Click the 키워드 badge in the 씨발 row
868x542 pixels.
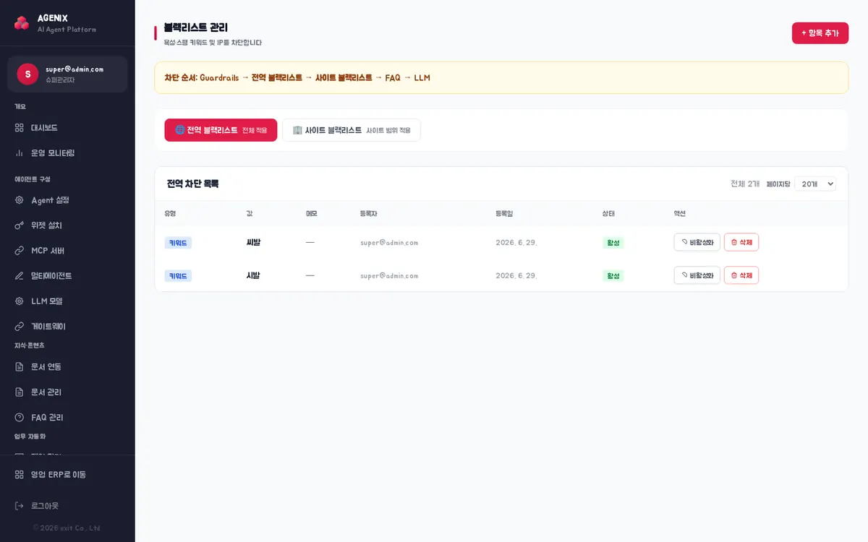(x=178, y=243)
